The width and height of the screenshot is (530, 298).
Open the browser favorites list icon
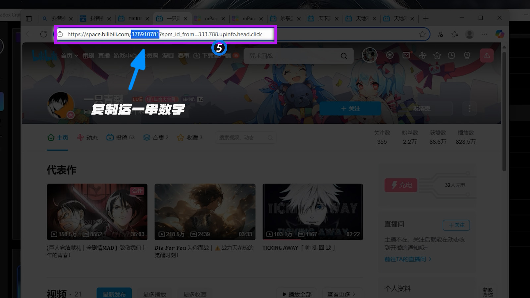455,34
